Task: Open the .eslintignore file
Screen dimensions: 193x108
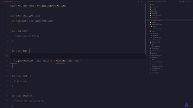Action: pyautogui.click(x=156, y=49)
